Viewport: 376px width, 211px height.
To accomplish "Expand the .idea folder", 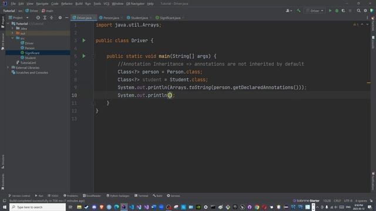I will point(13,29).
